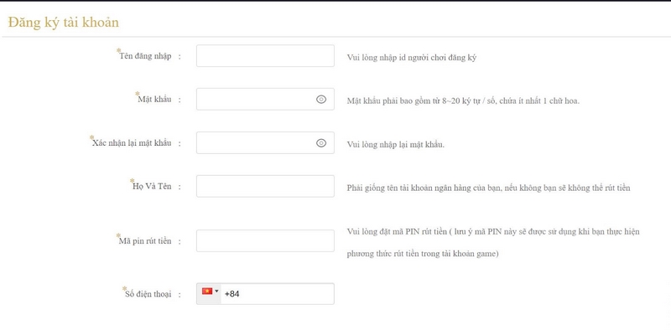Click the Đăng ký tài khoản heading

coord(63,22)
